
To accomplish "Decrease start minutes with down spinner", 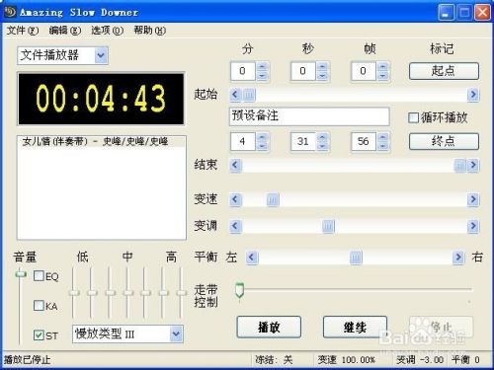I will click(262, 76).
